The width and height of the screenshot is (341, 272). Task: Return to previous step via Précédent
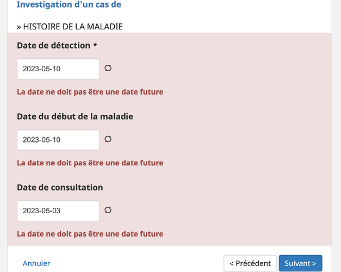tap(250, 263)
